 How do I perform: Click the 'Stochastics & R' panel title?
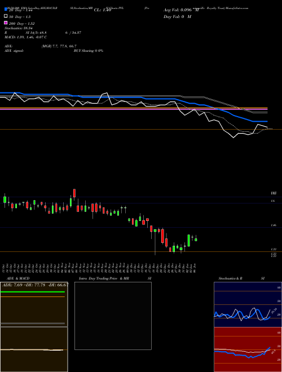pos(230,278)
